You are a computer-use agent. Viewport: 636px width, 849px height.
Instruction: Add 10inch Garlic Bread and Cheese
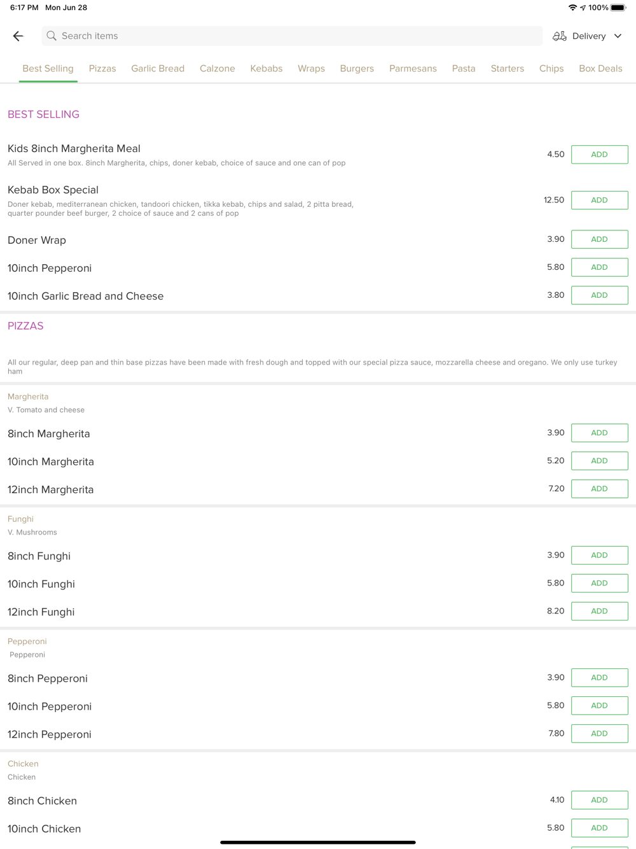point(599,295)
